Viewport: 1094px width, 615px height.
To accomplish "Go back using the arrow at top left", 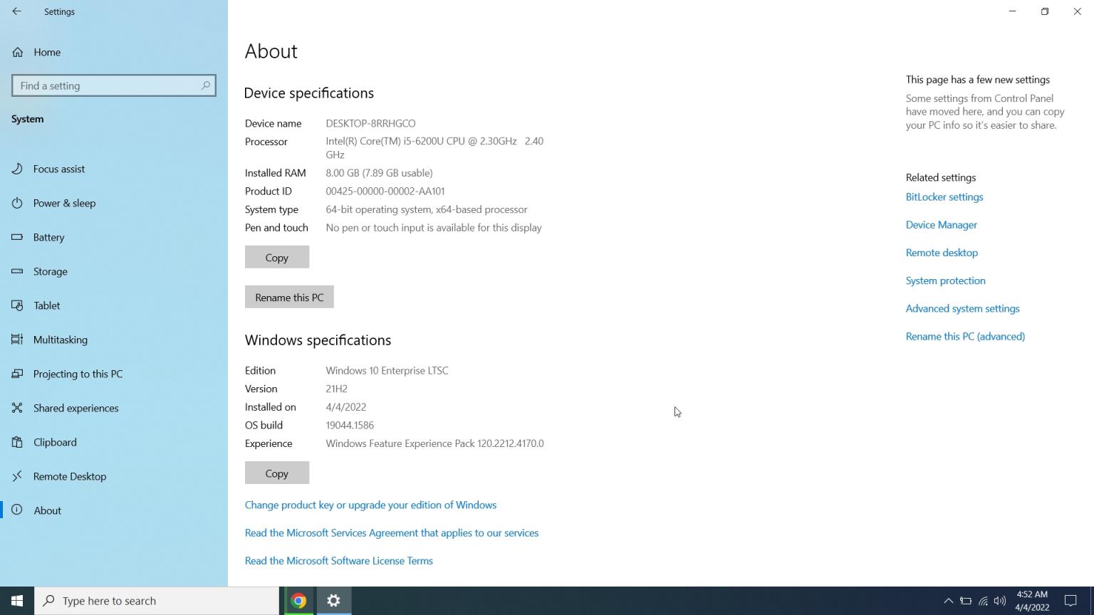I will 17,11.
